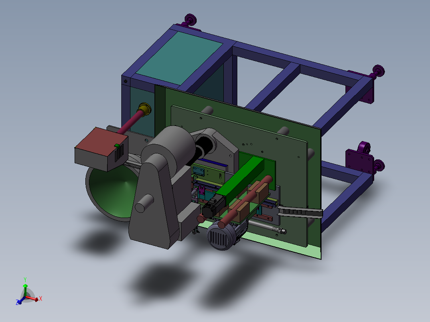Select the purple caster at frame top-left corner
Image resolution: width=430 pixels, height=322 pixels.
tap(190, 21)
